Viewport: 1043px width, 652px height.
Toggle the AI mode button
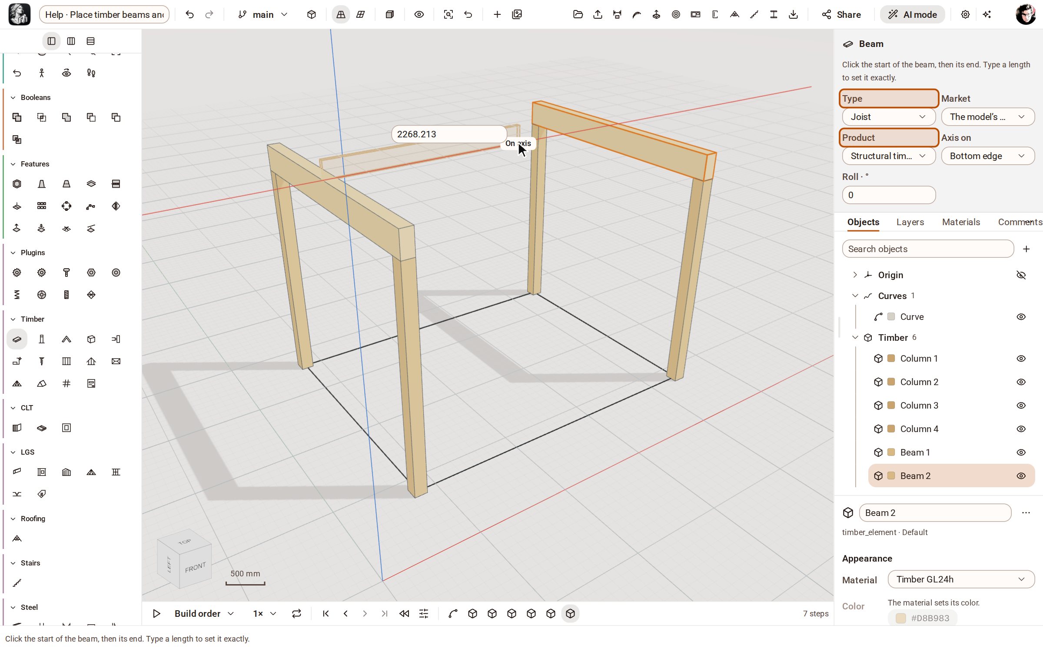coord(912,14)
